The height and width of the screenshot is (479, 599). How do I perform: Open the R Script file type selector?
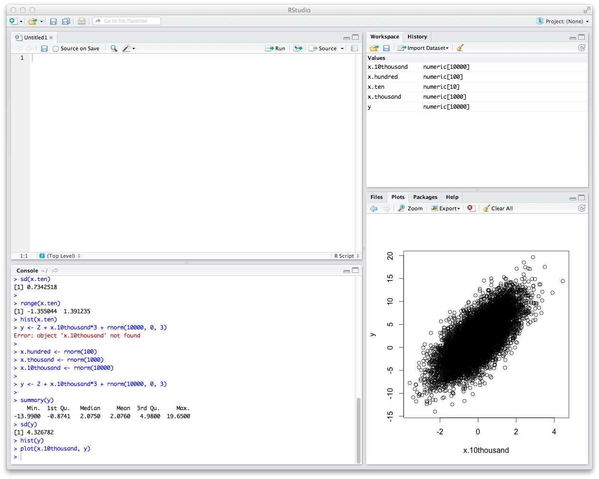[x=347, y=256]
